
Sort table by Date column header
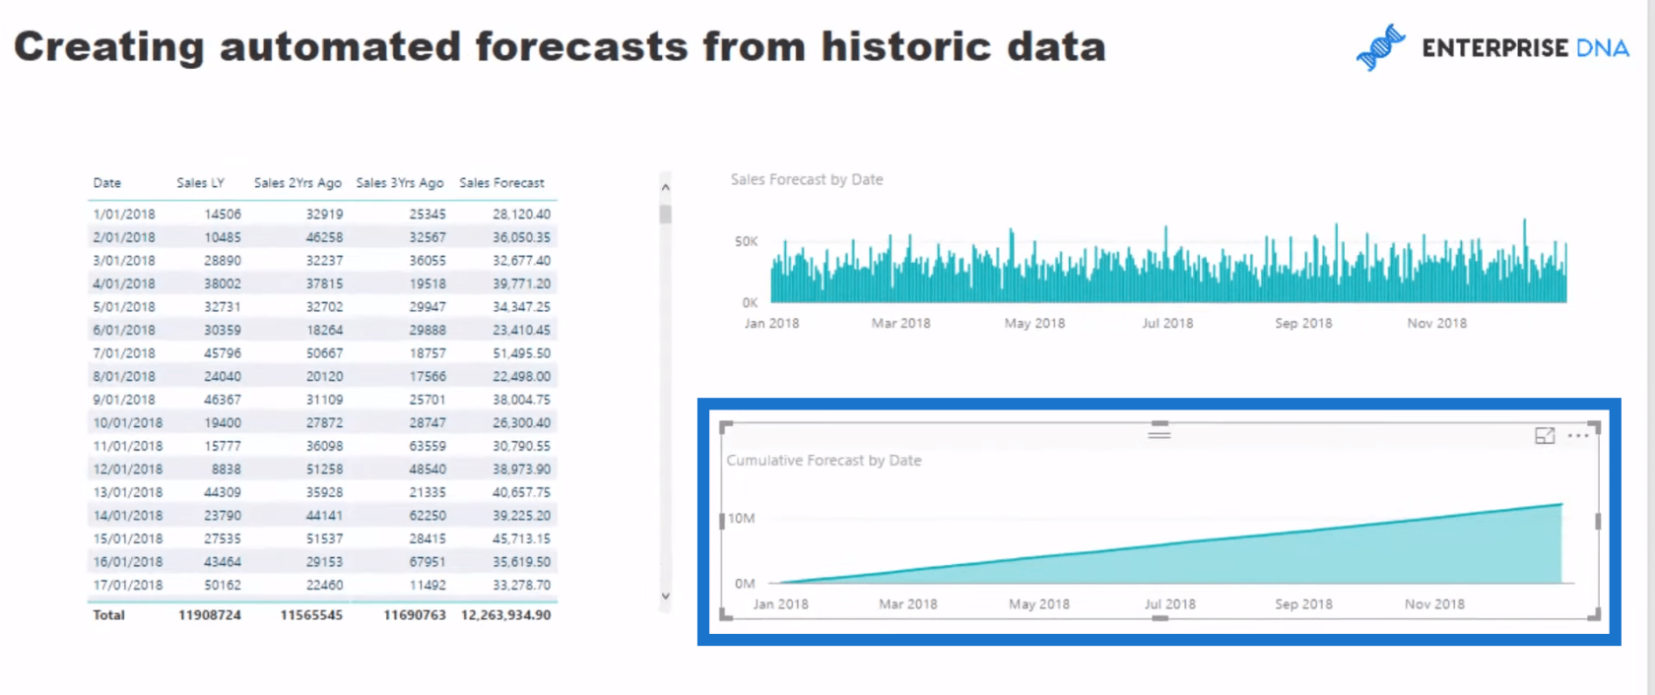click(107, 183)
